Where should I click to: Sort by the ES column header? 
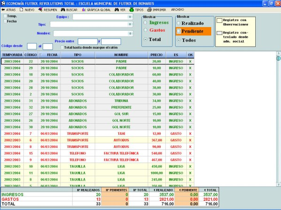(x=176, y=55)
